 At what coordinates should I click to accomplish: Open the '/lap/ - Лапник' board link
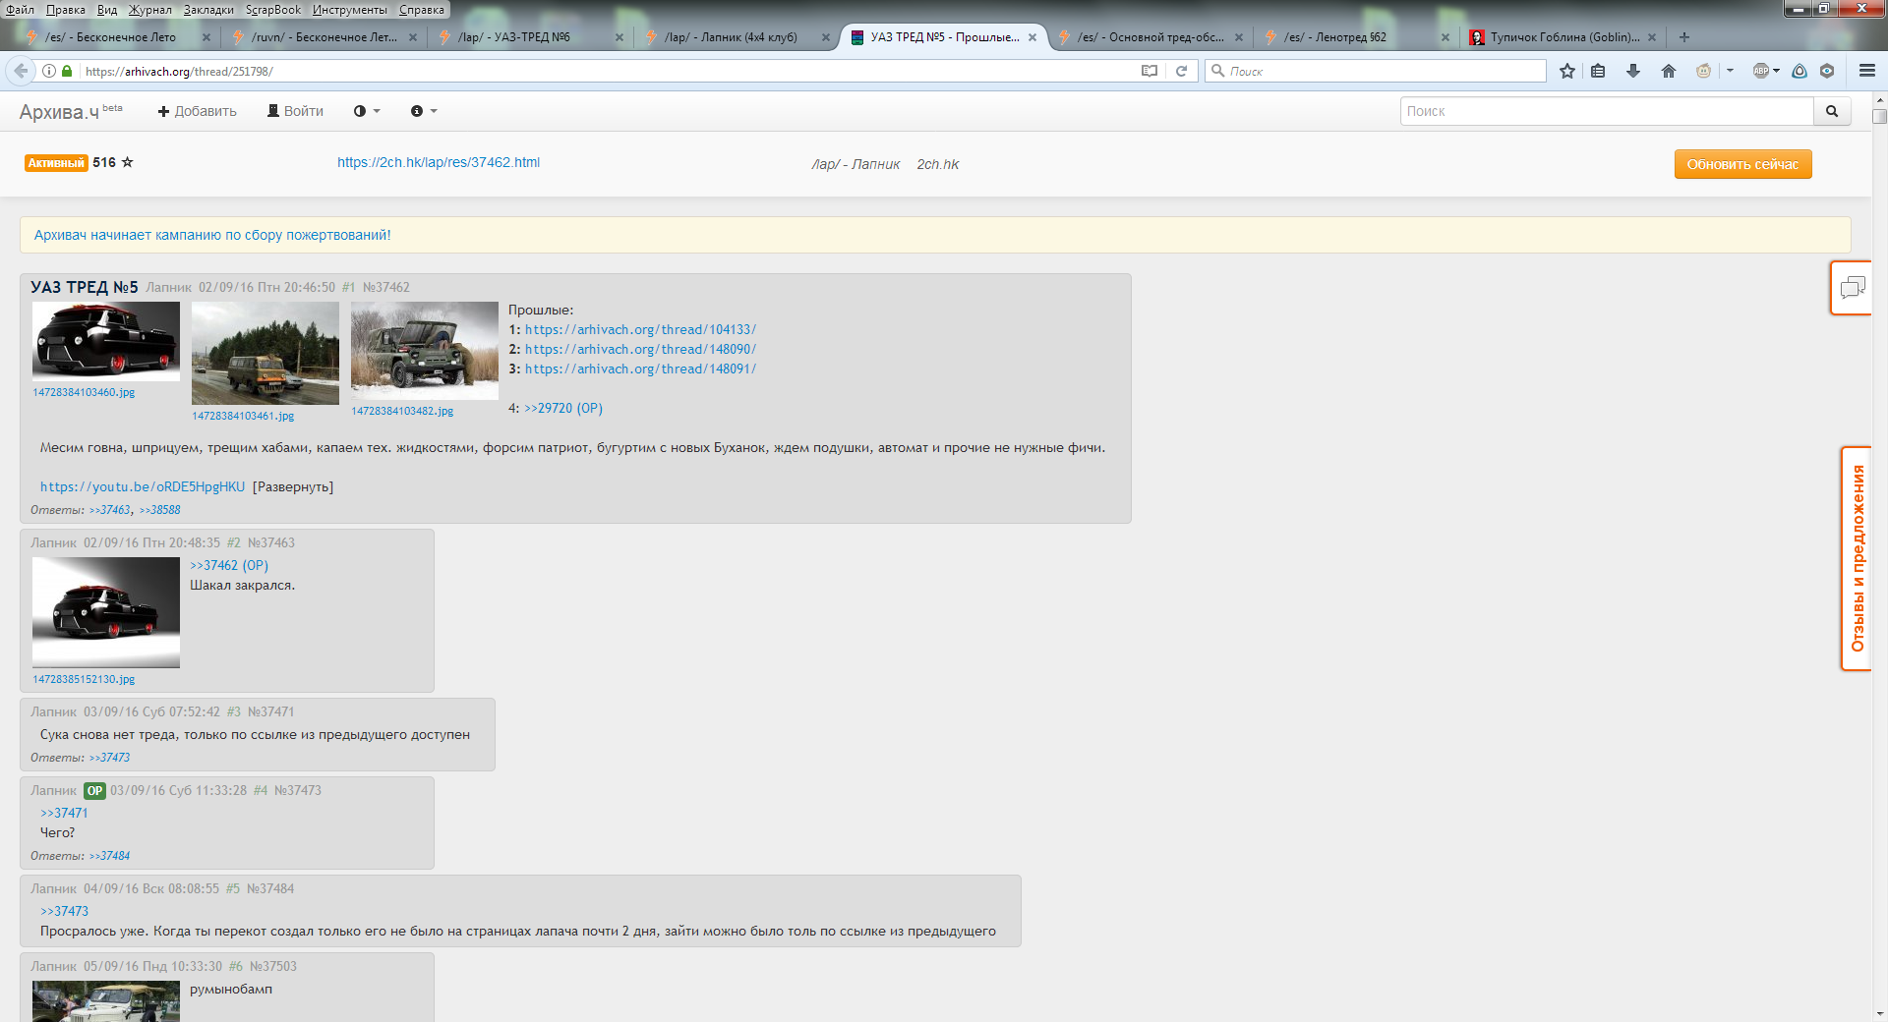[855, 164]
